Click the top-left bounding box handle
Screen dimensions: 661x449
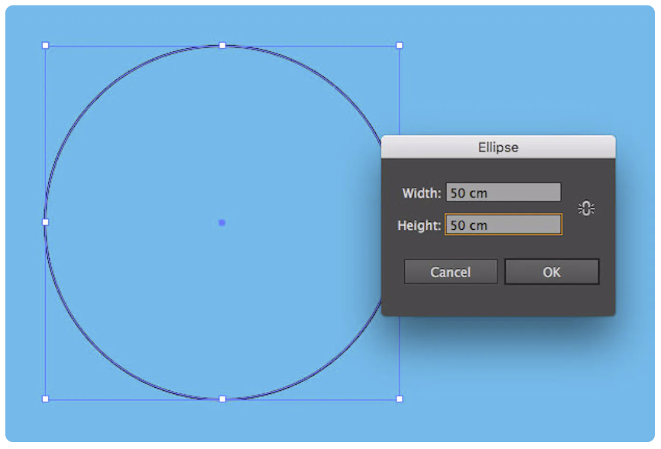click(46, 46)
